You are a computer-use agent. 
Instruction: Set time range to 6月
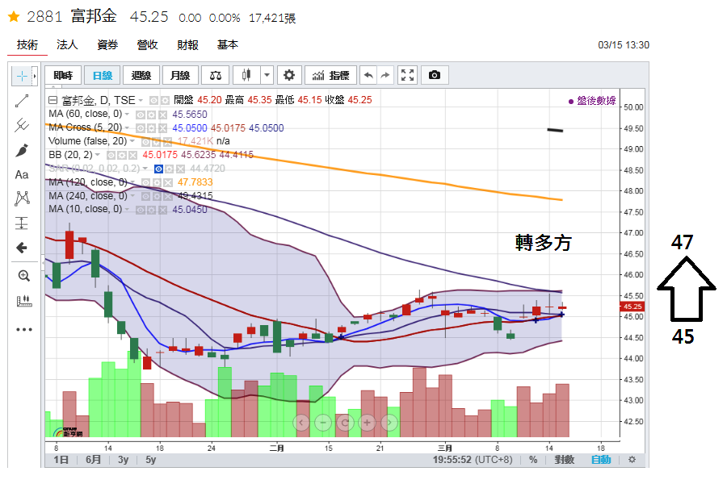tap(93, 460)
